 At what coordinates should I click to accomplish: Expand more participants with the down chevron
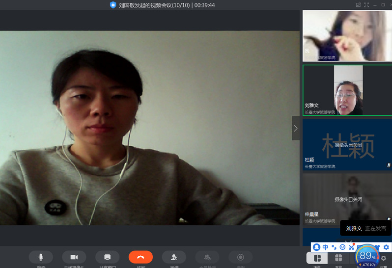pyautogui.click(x=348, y=241)
